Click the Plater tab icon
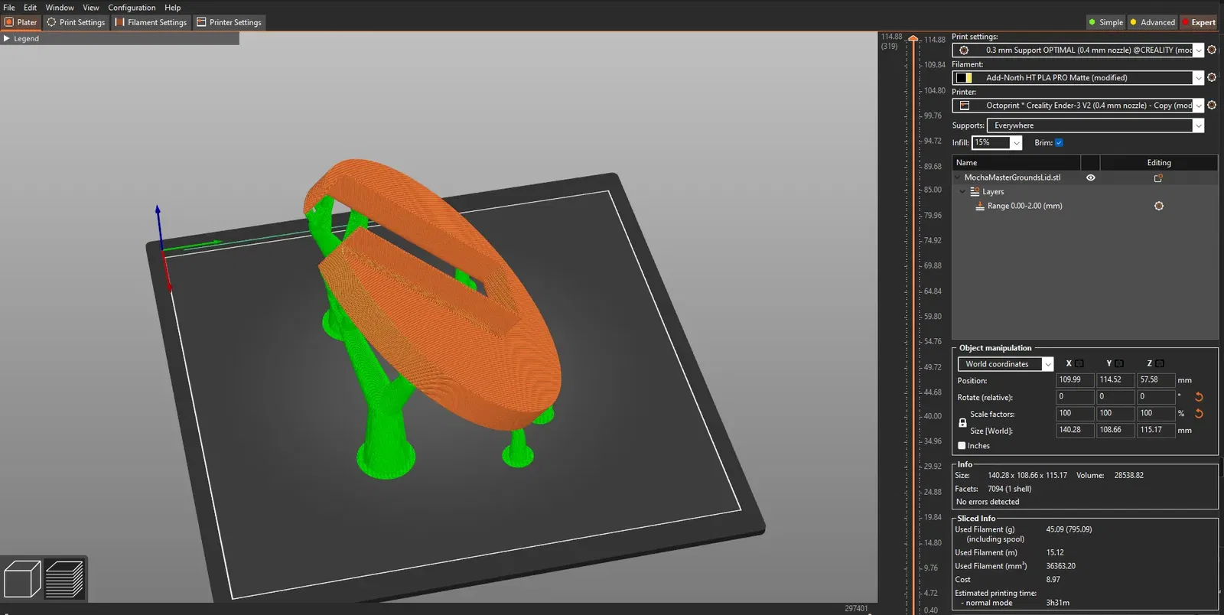 tap(9, 22)
